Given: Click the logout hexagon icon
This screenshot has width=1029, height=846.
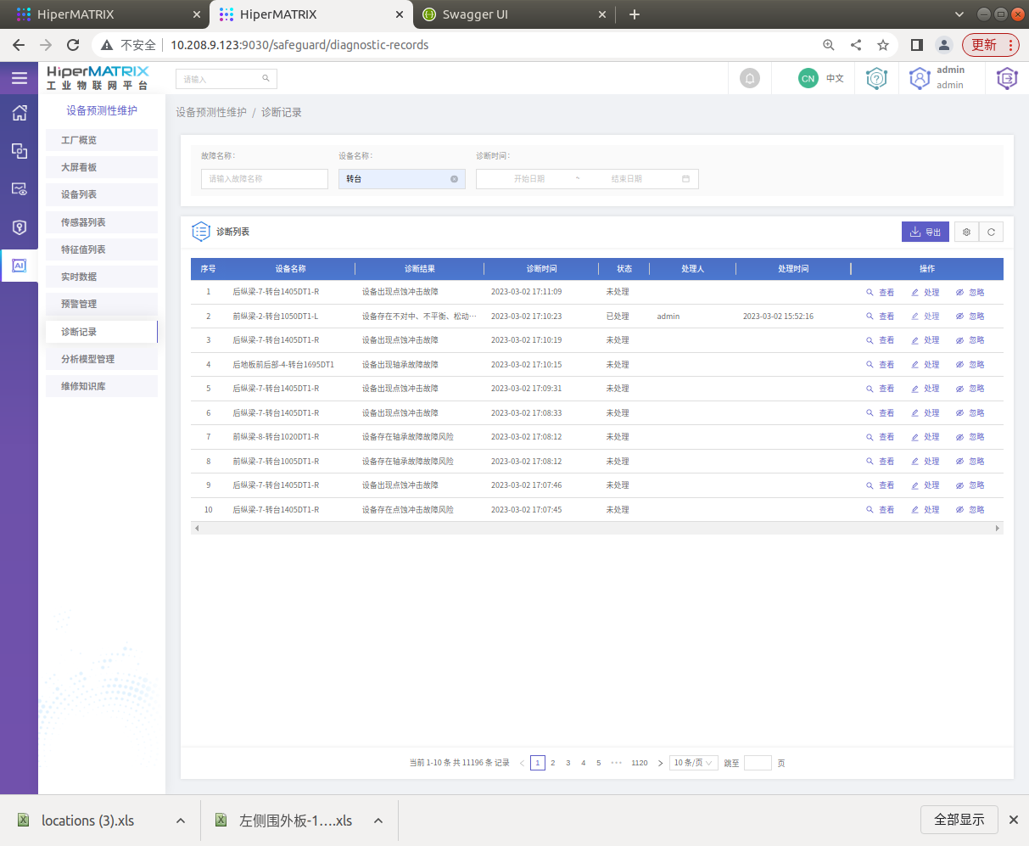Looking at the screenshot, I should tap(1006, 78).
